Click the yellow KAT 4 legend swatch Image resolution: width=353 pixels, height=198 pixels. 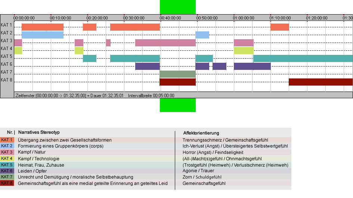7,158
